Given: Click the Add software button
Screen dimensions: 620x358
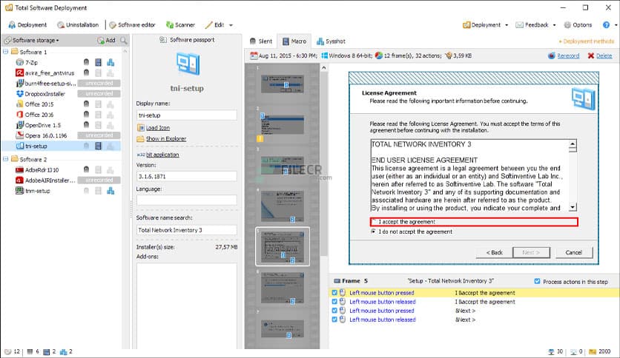Looking at the screenshot, I should 106,40.
